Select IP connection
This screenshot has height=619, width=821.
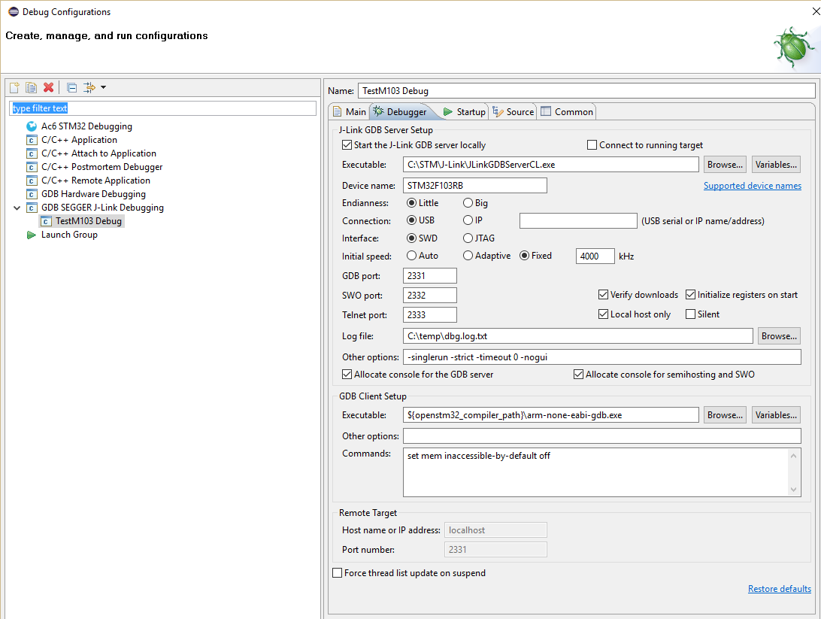pos(468,220)
